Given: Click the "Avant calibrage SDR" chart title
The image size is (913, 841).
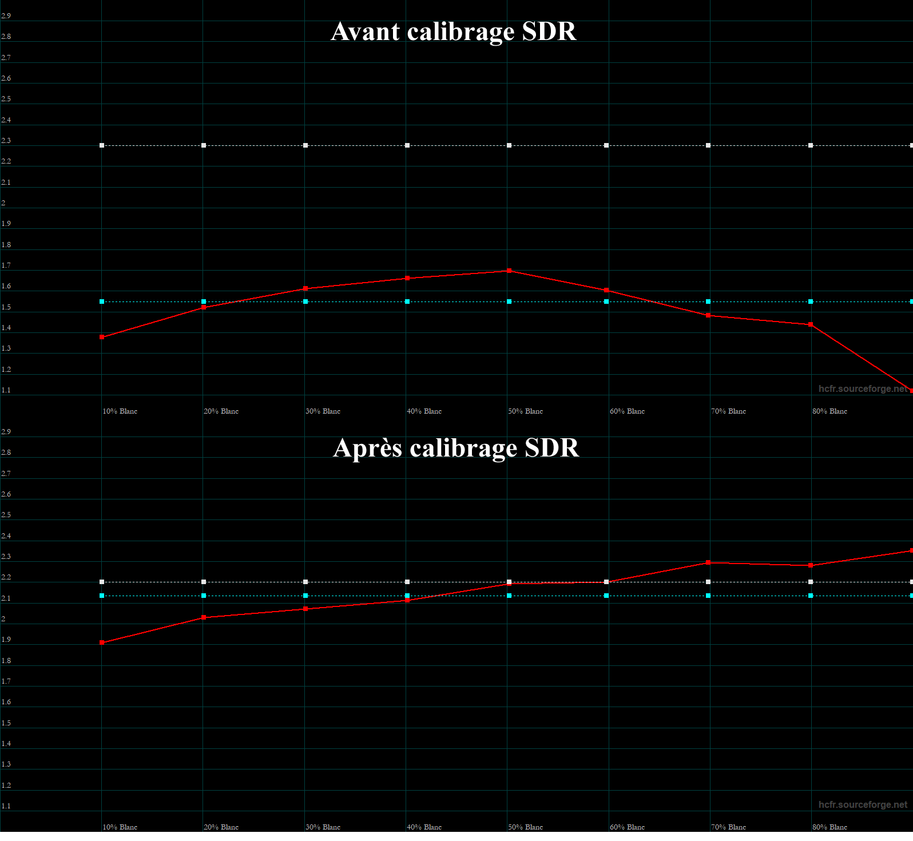Looking at the screenshot, I should (454, 32).
